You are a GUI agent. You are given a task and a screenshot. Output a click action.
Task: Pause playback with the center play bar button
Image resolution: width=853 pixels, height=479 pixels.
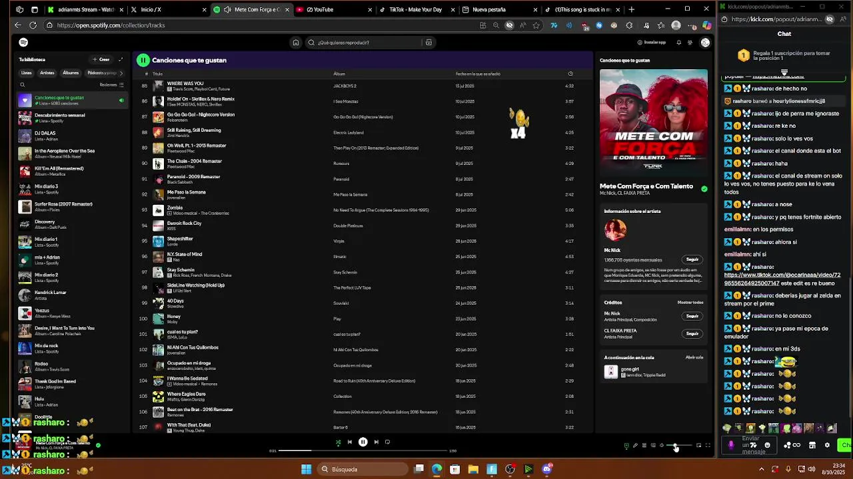363,442
